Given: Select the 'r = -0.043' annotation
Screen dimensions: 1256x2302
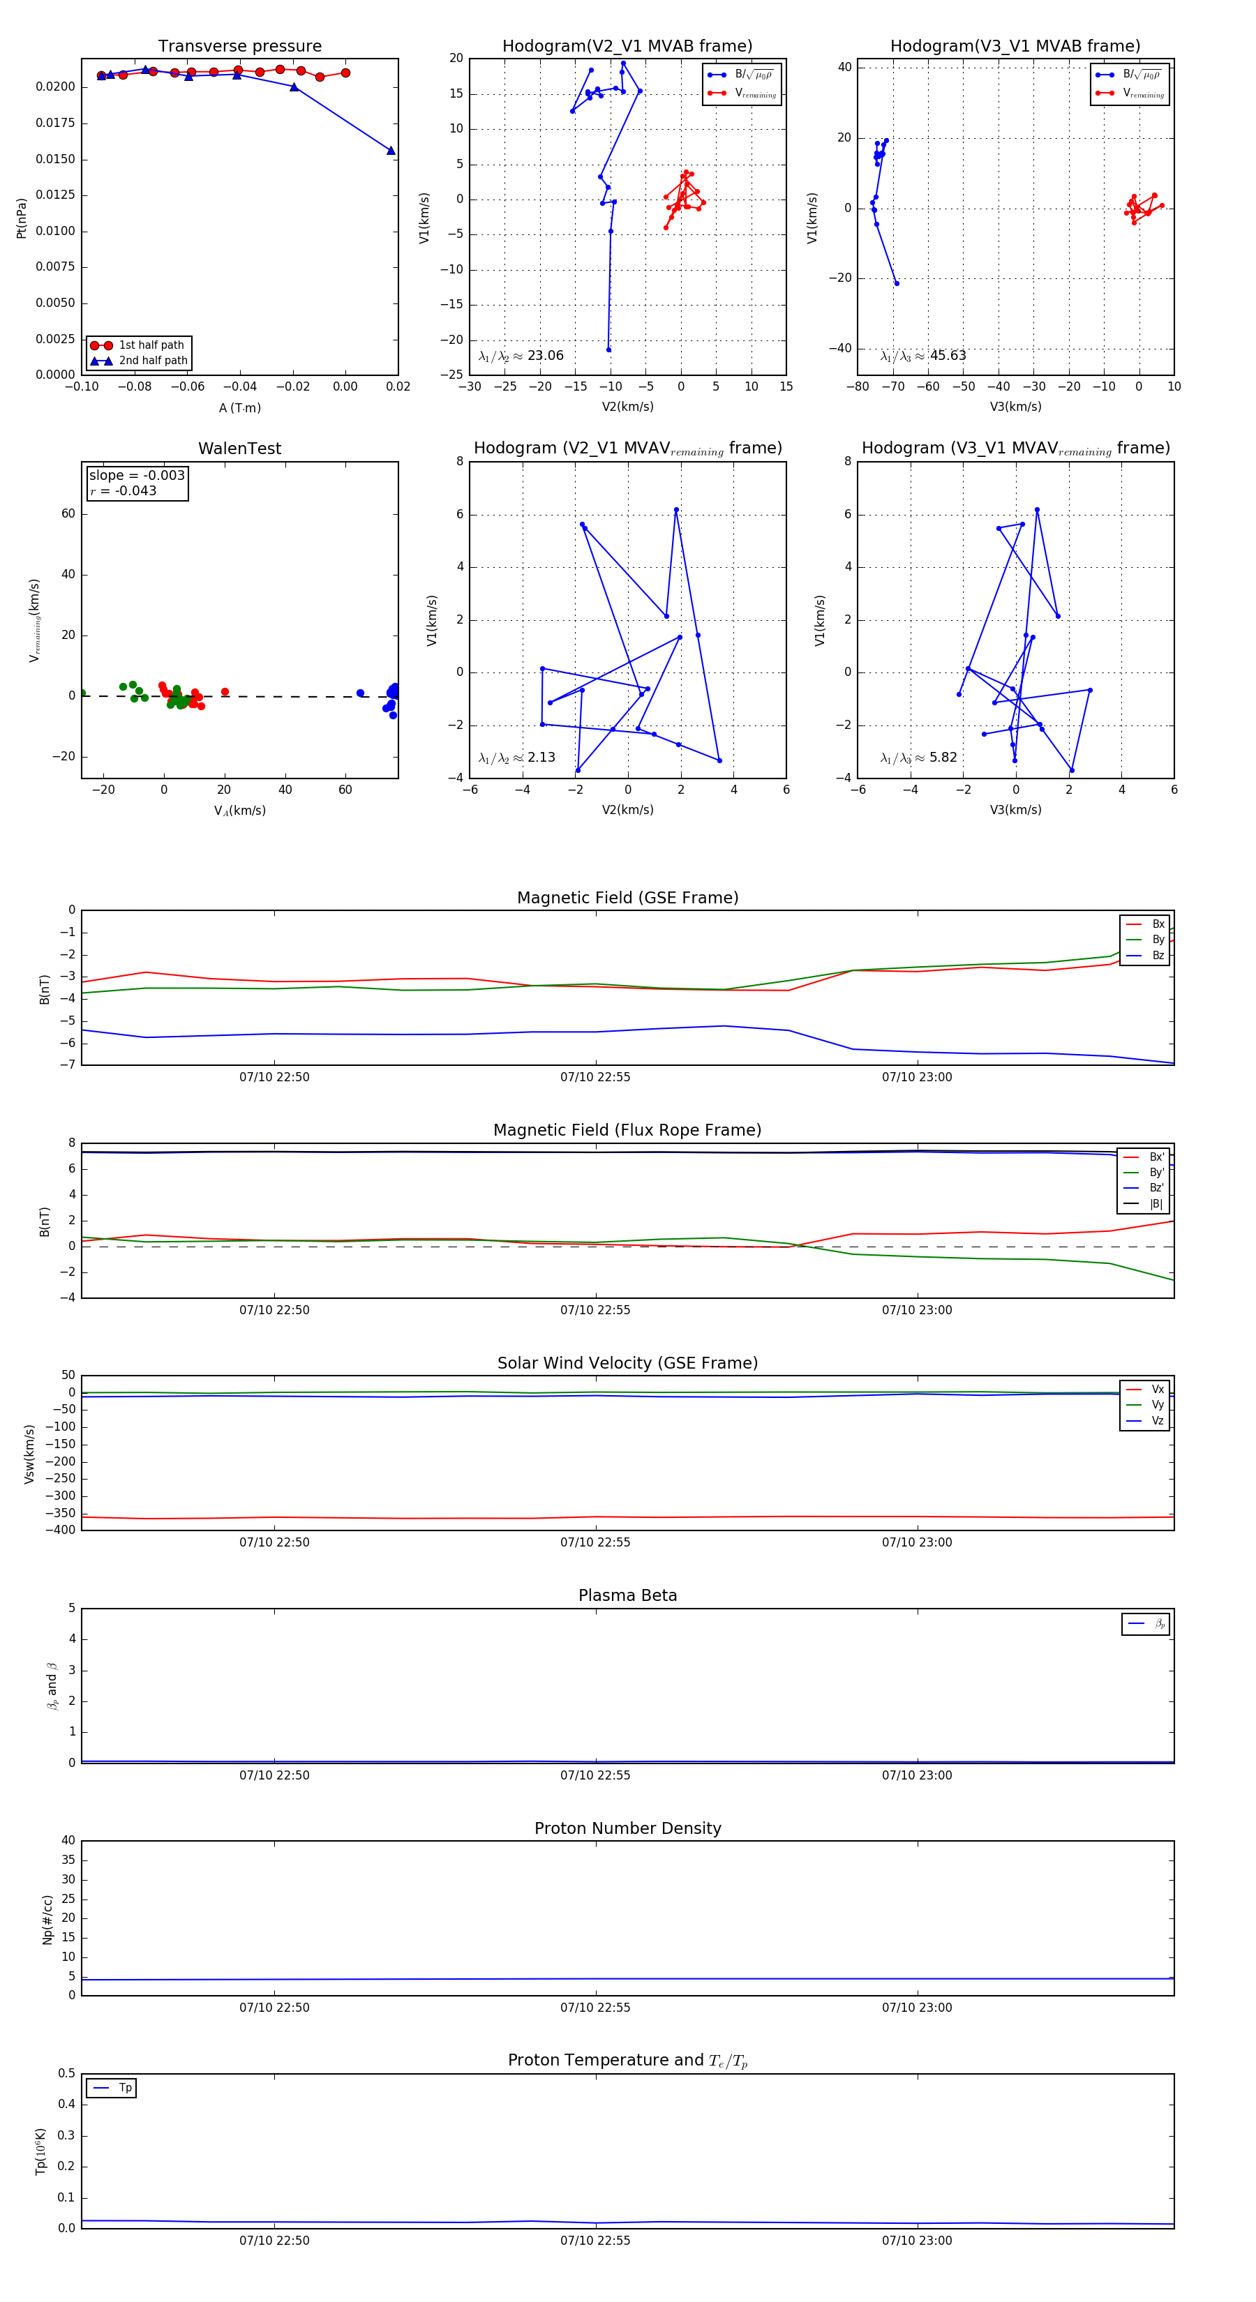Looking at the screenshot, I should (x=124, y=490).
